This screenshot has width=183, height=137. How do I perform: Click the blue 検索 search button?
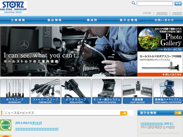(x=178, y=4)
